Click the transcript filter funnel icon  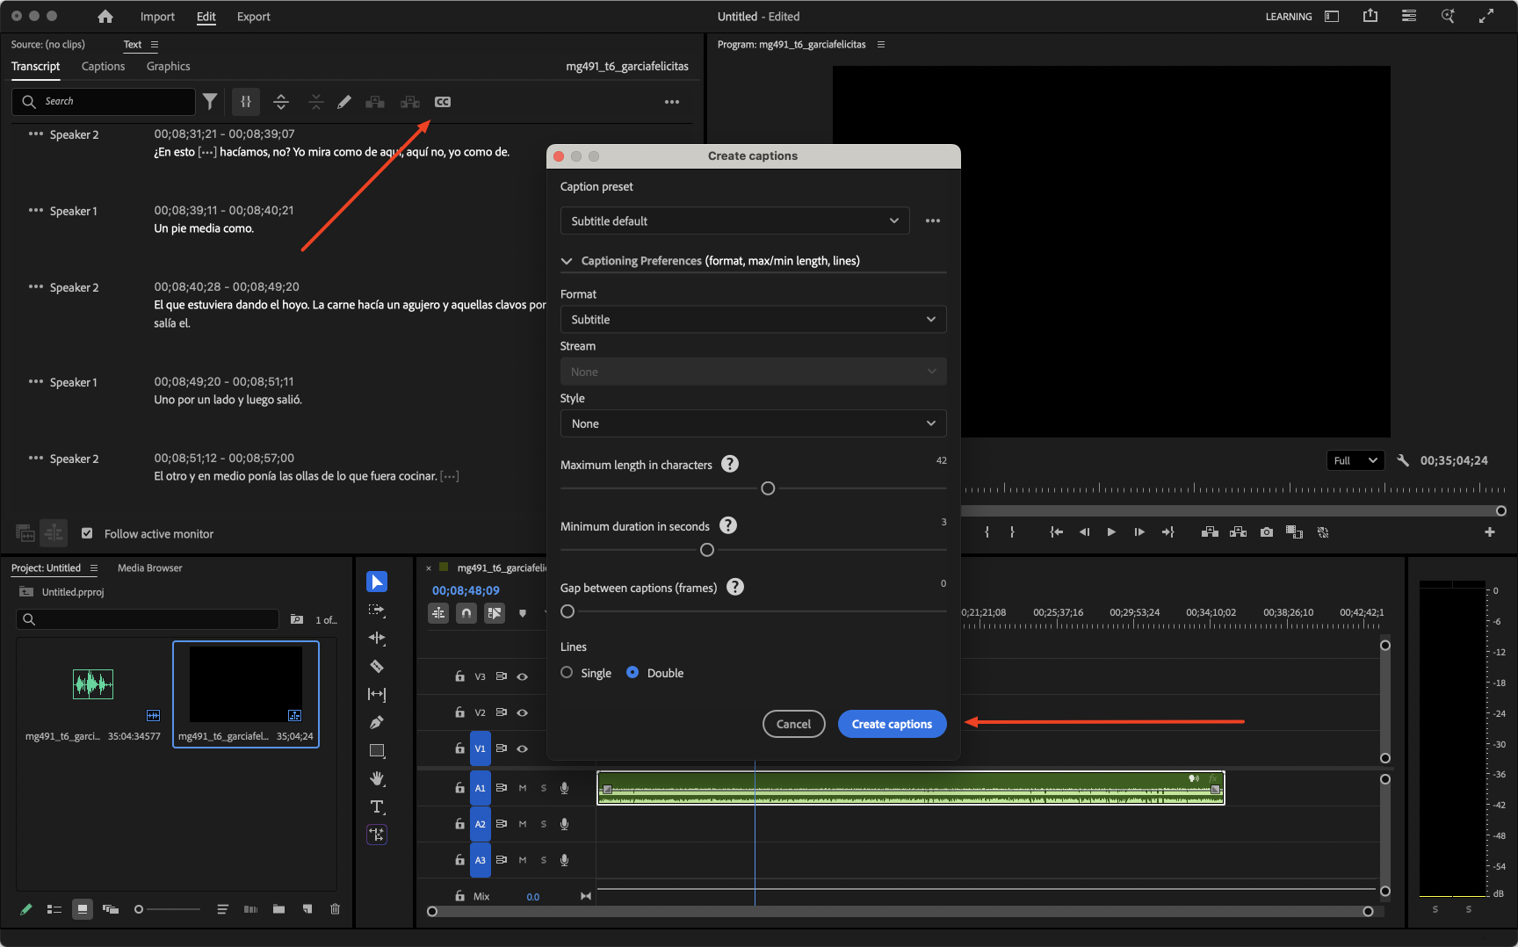pyautogui.click(x=210, y=102)
